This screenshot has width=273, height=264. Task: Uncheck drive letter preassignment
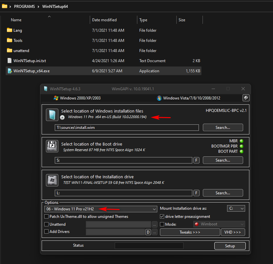point(162,216)
